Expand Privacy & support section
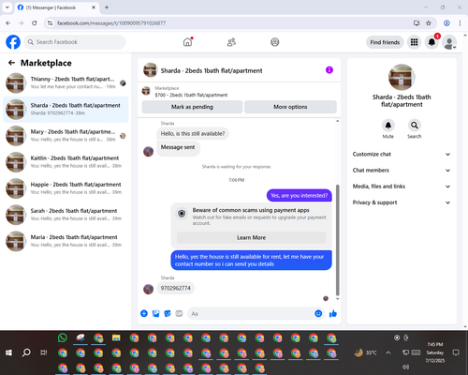 [x=402, y=202]
